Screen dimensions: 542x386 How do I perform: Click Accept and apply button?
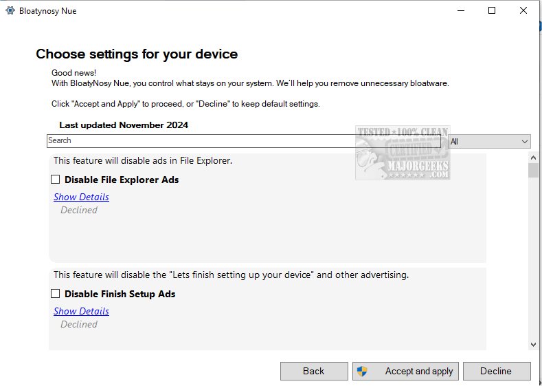405,371
